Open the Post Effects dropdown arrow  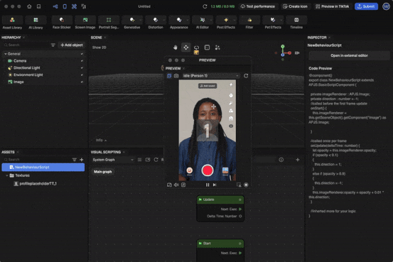click(x=235, y=20)
